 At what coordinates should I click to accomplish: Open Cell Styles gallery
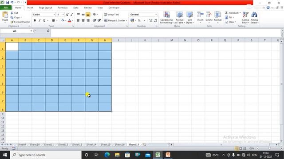(x=189, y=18)
